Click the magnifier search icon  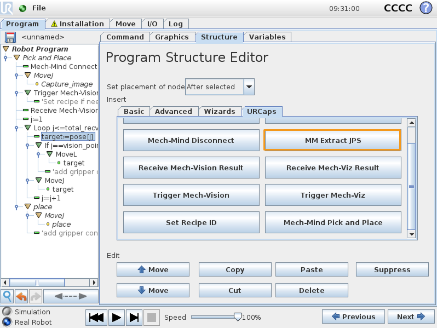[x=7, y=296]
